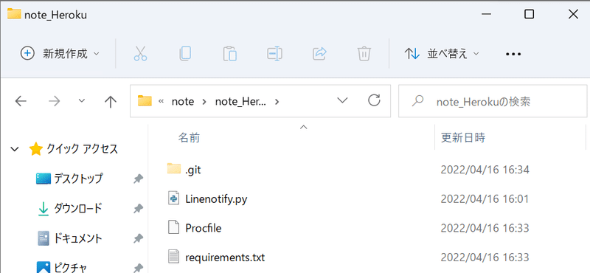This screenshot has height=273, width=590.
Task: Click the Cut scissors icon
Action: [x=140, y=54]
